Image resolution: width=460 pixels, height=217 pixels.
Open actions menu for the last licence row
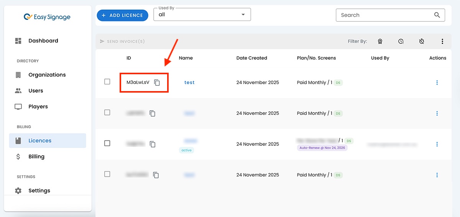tap(437, 175)
